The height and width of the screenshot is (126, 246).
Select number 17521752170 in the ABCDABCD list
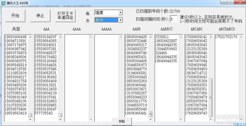[x=226, y=37]
